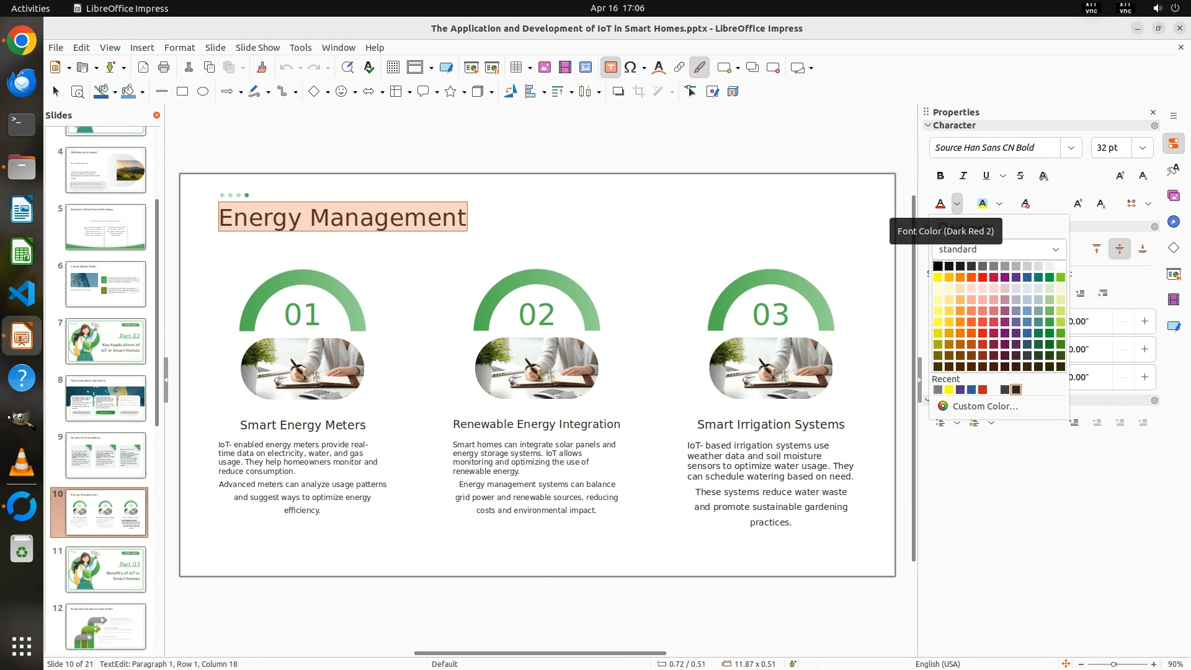
Task: Click the Display Grid icon
Action: click(393, 68)
